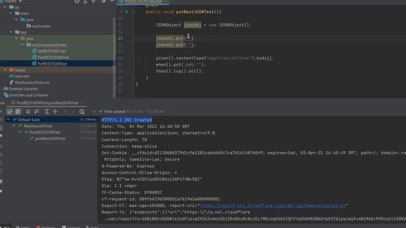
Task: Click pin tab icon in Run sidebar
Action: tap(1, 191)
